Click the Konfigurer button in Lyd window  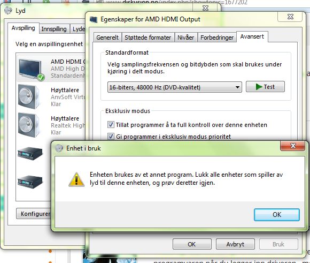34,214
